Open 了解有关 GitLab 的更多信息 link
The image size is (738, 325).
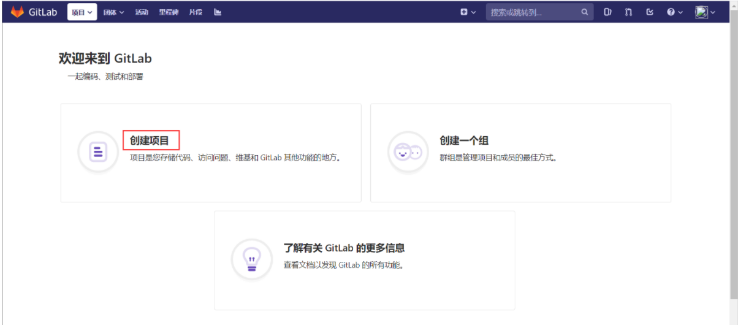coord(344,248)
